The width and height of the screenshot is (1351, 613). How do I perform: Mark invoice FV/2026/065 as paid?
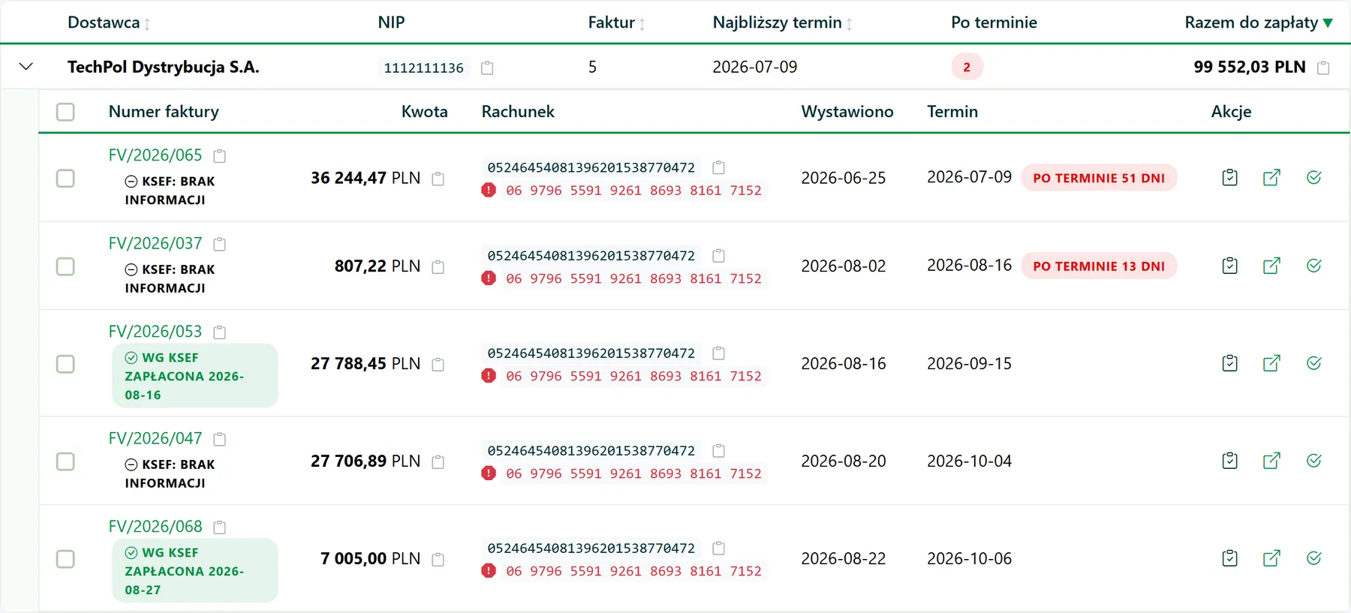click(1313, 178)
